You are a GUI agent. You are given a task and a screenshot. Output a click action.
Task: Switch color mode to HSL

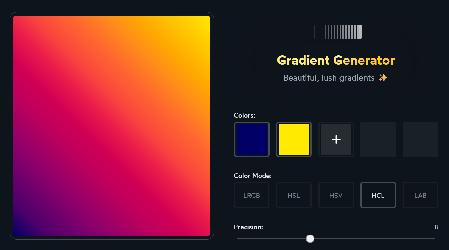click(x=294, y=195)
